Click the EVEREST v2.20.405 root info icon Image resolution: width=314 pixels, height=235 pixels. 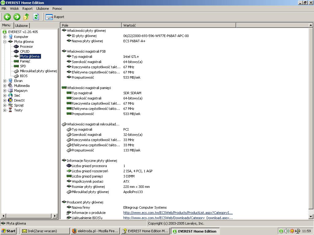click(5, 32)
